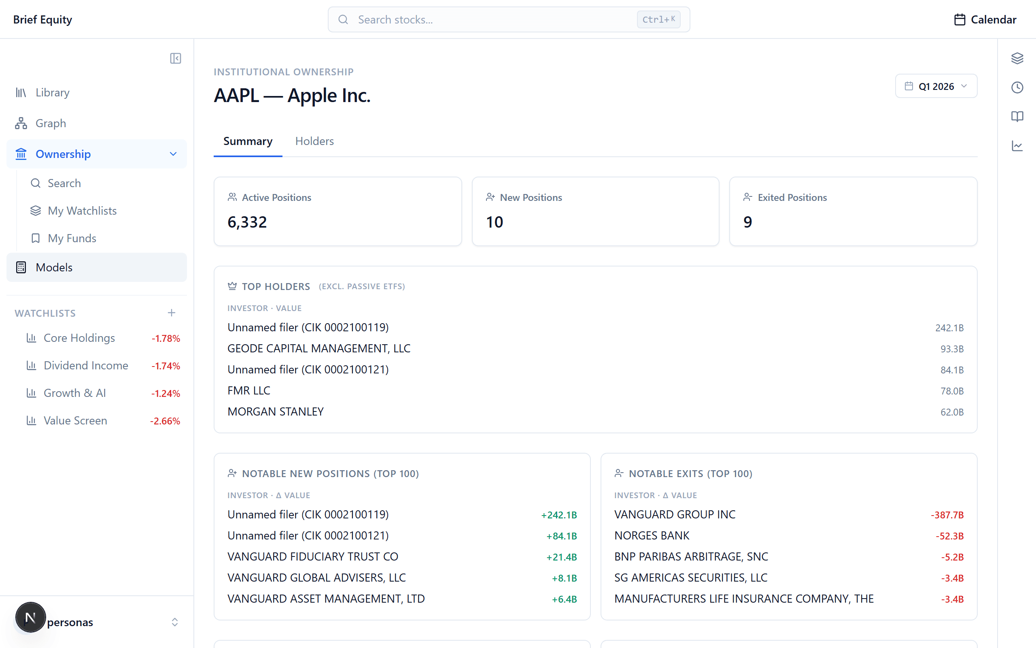This screenshot has width=1036, height=648.
Task: Click the New Positions user-plus icon
Action: pos(490,197)
